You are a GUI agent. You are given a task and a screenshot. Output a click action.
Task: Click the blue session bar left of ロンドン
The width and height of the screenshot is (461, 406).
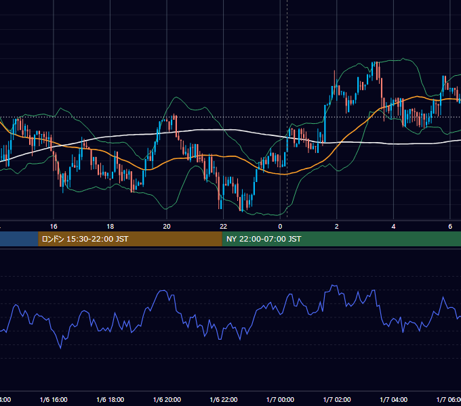click(19, 239)
